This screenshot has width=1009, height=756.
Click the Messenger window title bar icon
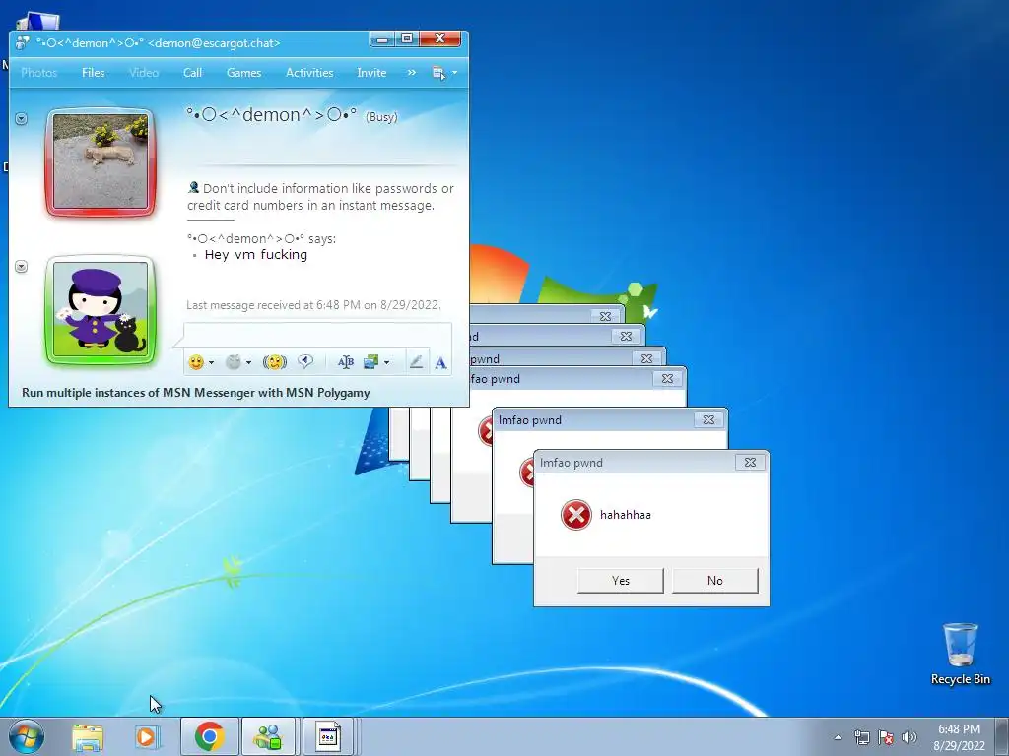click(x=23, y=43)
